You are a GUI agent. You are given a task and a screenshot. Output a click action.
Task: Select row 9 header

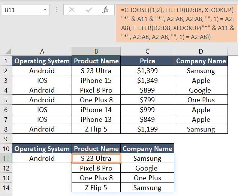click(x=6, y=139)
